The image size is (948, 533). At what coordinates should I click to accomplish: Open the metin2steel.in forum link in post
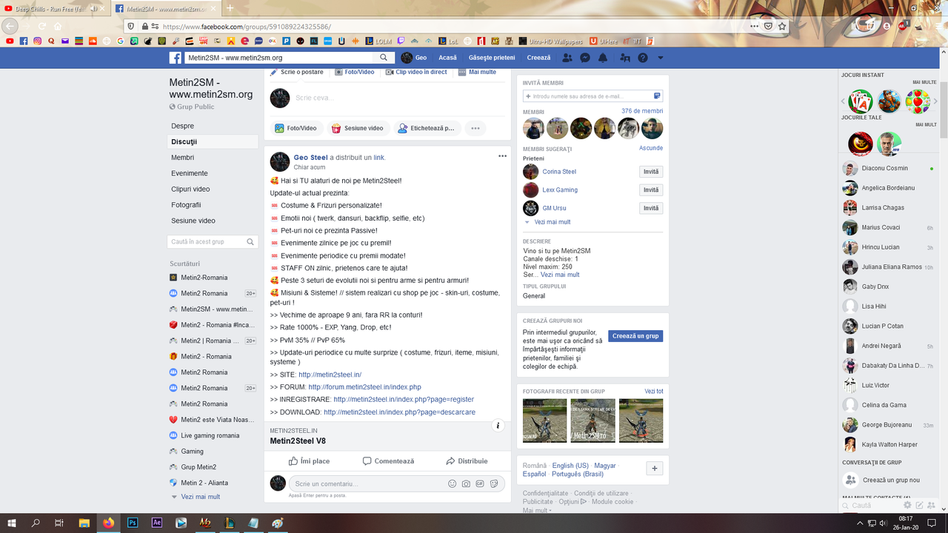point(364,387)
